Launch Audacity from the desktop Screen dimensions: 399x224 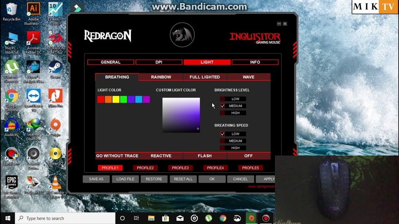[x=12, y=126]
